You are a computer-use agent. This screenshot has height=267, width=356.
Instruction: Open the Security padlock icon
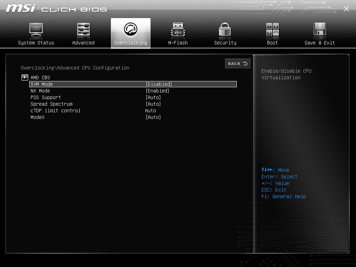coord(225,30)
